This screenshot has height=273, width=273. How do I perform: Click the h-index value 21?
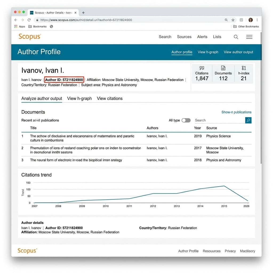[x=244, y=79]
